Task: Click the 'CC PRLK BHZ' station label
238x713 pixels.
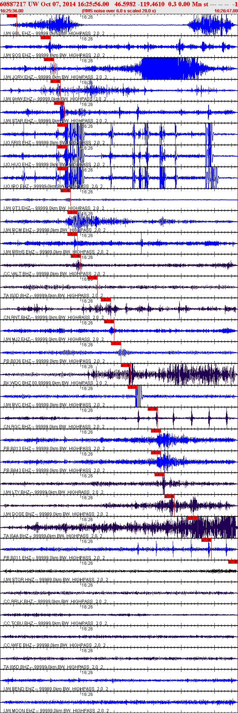Action: tap(18, 602)
